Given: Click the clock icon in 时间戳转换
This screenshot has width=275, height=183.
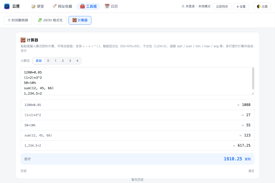Looking at the screenshot, I should click(x=9, y=20).
